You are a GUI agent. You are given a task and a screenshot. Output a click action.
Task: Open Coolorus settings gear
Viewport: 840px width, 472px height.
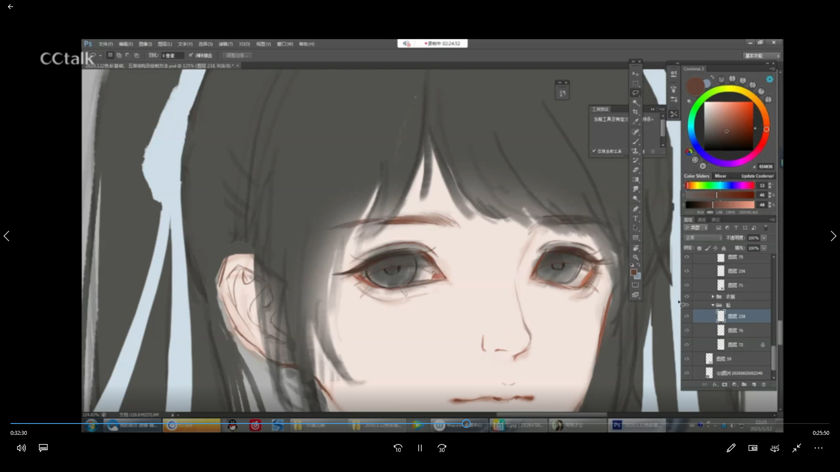[x=770, y=79]
